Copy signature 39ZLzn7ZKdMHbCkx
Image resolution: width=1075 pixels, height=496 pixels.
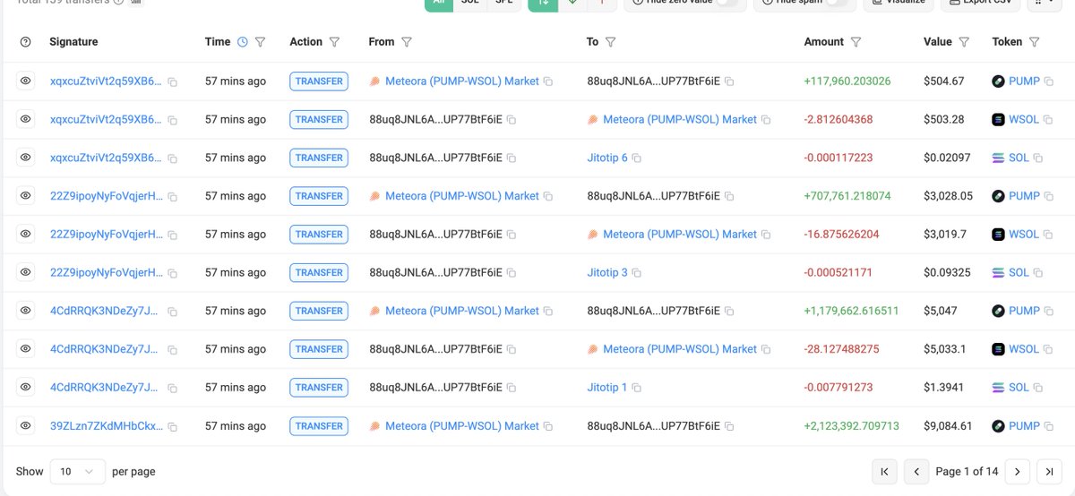[x=173, y=427]
